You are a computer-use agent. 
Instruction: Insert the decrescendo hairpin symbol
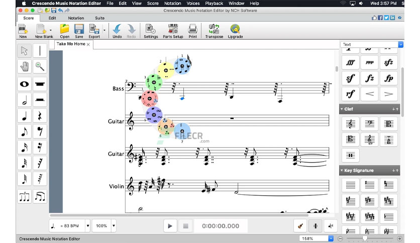click(x=389, y=94)
